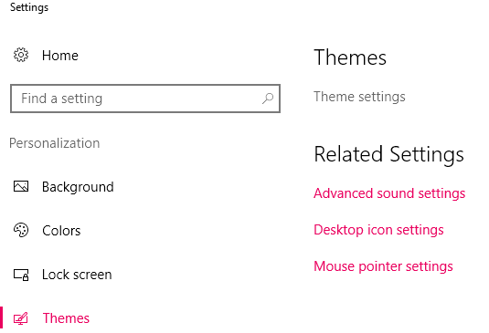This screenshot has width=489, height=333.
Task: Select the Colors text in sidebar
Action: click(61, 231)
